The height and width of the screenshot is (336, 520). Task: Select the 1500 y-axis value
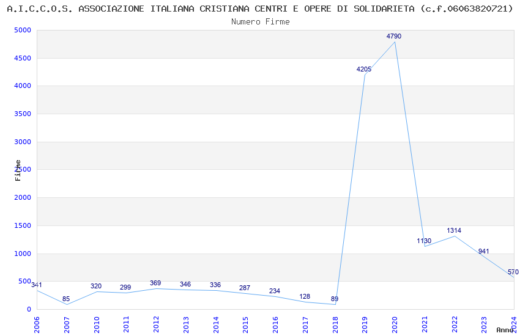(23, 226)
